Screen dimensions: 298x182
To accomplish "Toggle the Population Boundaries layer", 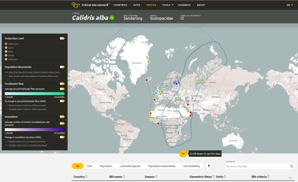I will [x=62, y=67].
